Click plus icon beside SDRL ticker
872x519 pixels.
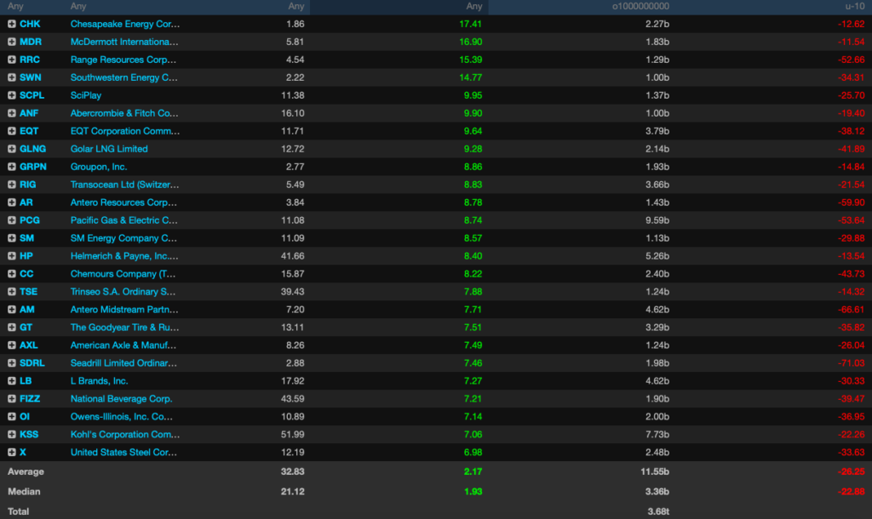pyautogui.click(x=12, y=362)
